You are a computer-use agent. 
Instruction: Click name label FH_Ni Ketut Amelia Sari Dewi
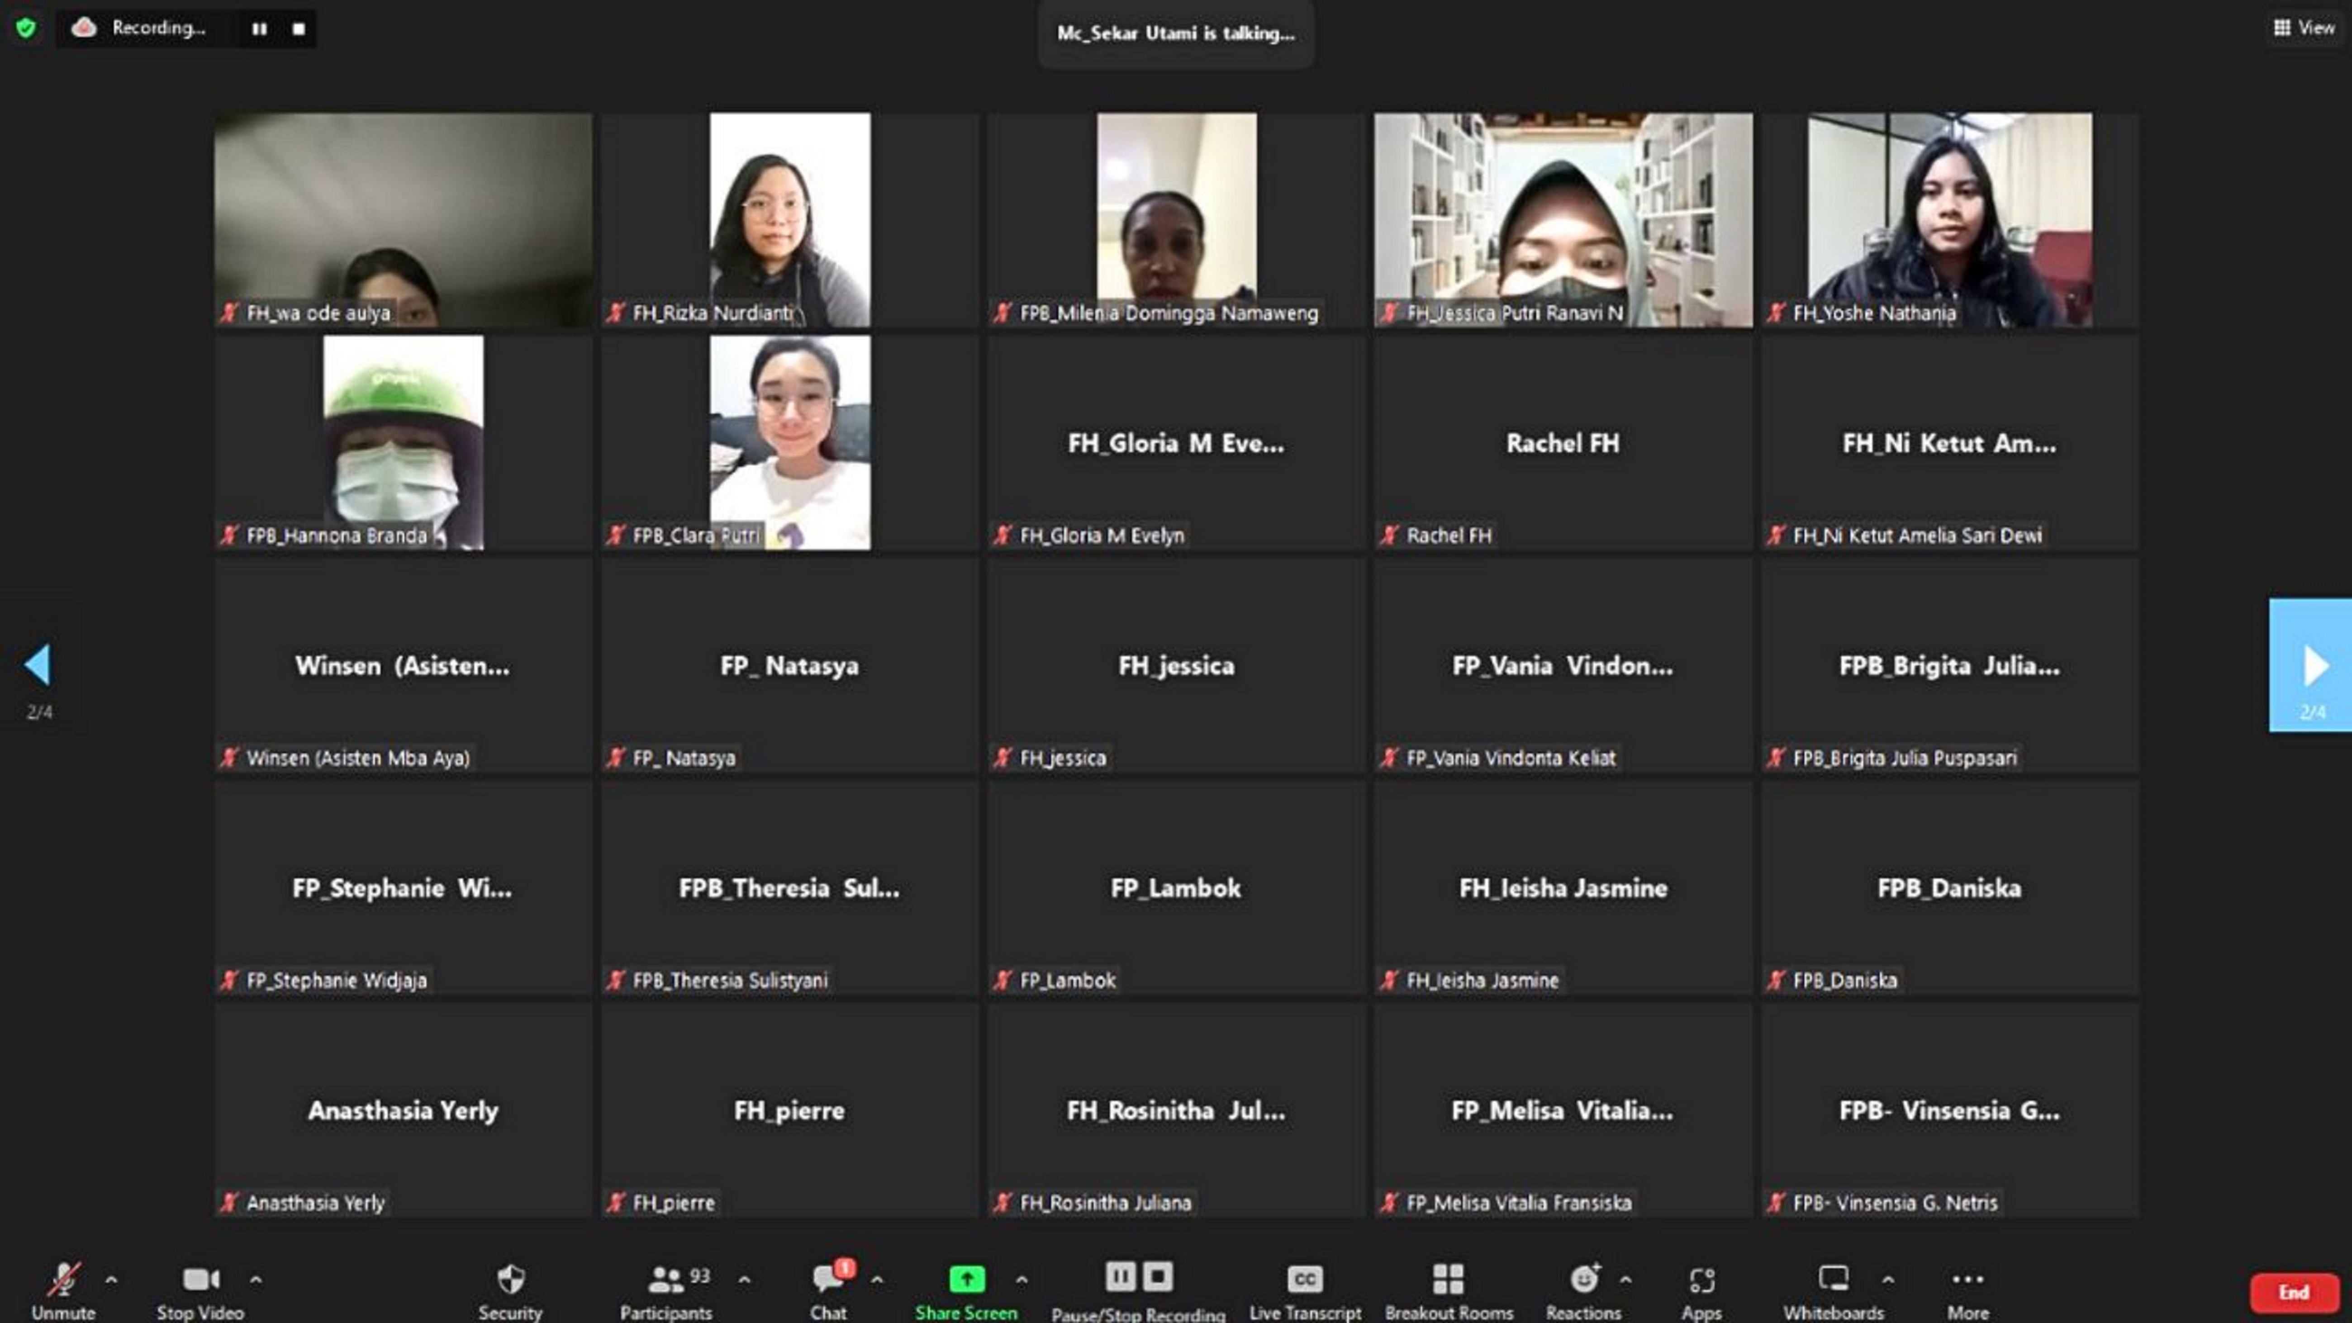(1917, 535)
